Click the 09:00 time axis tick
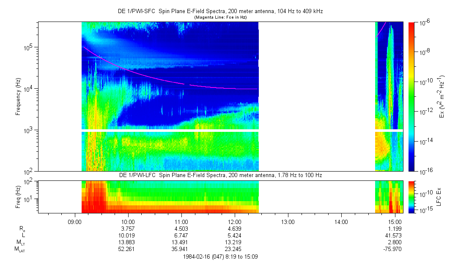Viewport: 458px width, 262px height. coord(75,221)
